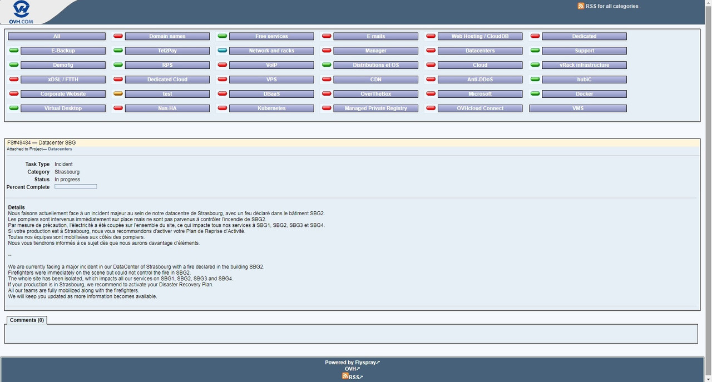
Task: Click red status indicator next to Domain names
Action: coord(118,36)
